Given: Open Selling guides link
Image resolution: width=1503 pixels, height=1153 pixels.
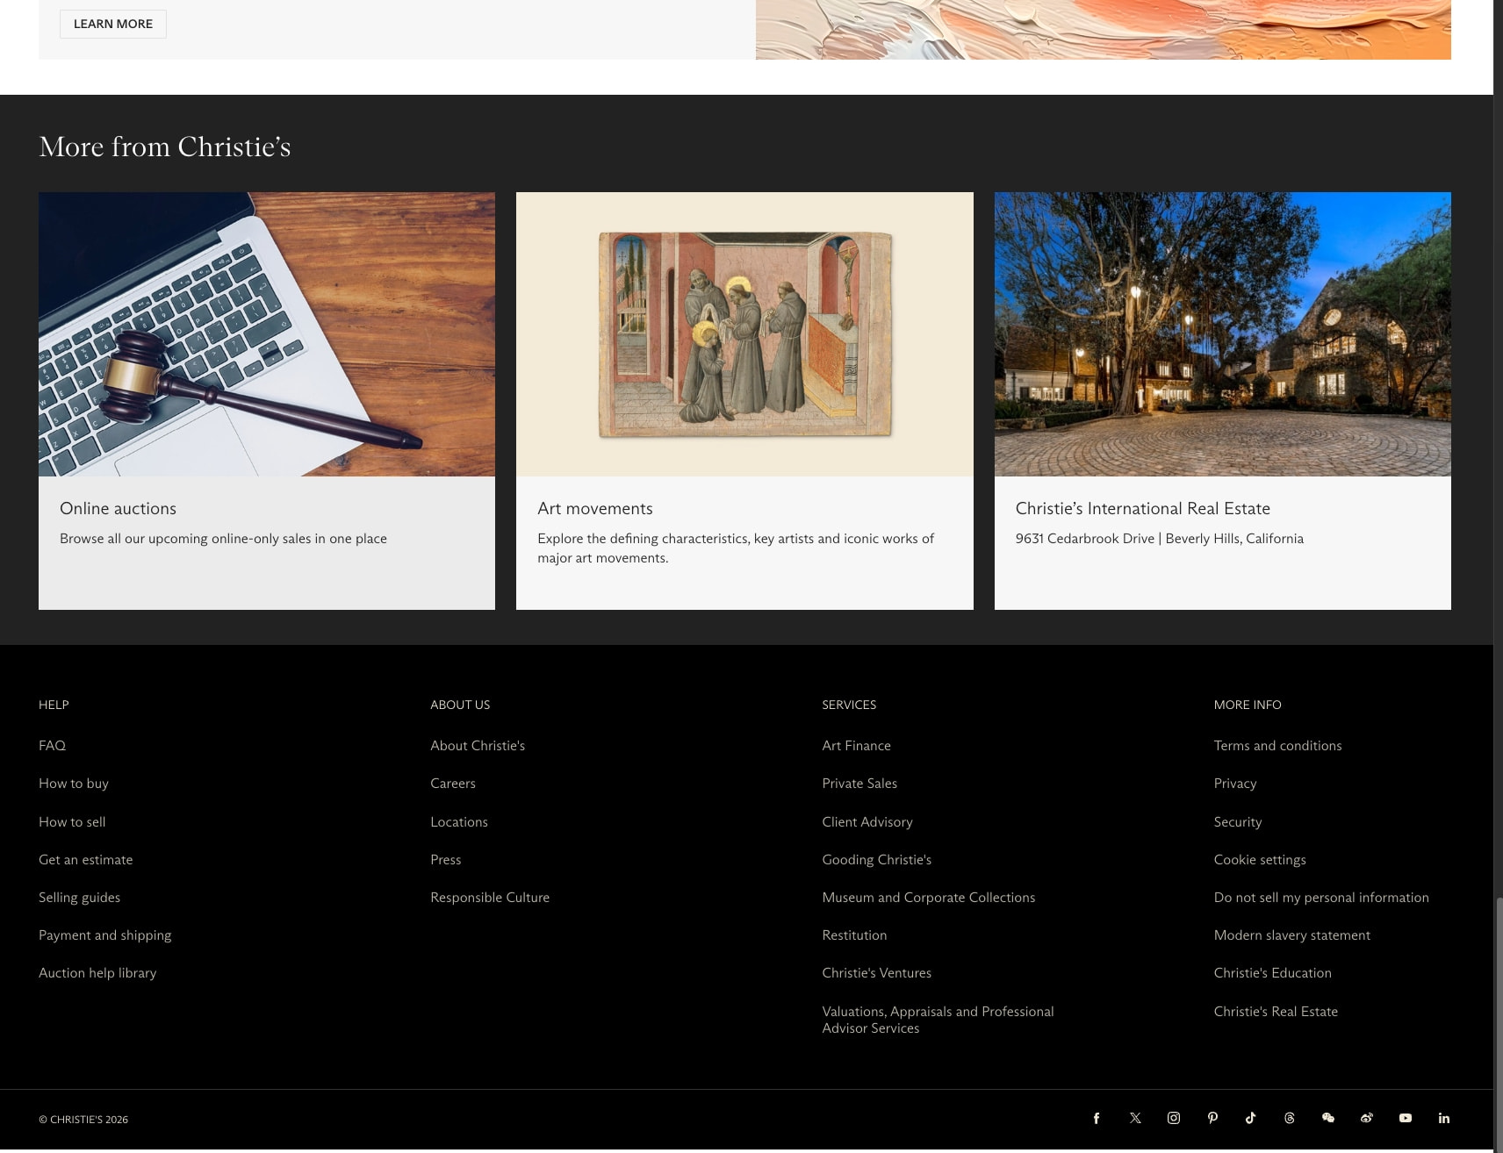Looking at the screenshot, I should pos(80,897).
